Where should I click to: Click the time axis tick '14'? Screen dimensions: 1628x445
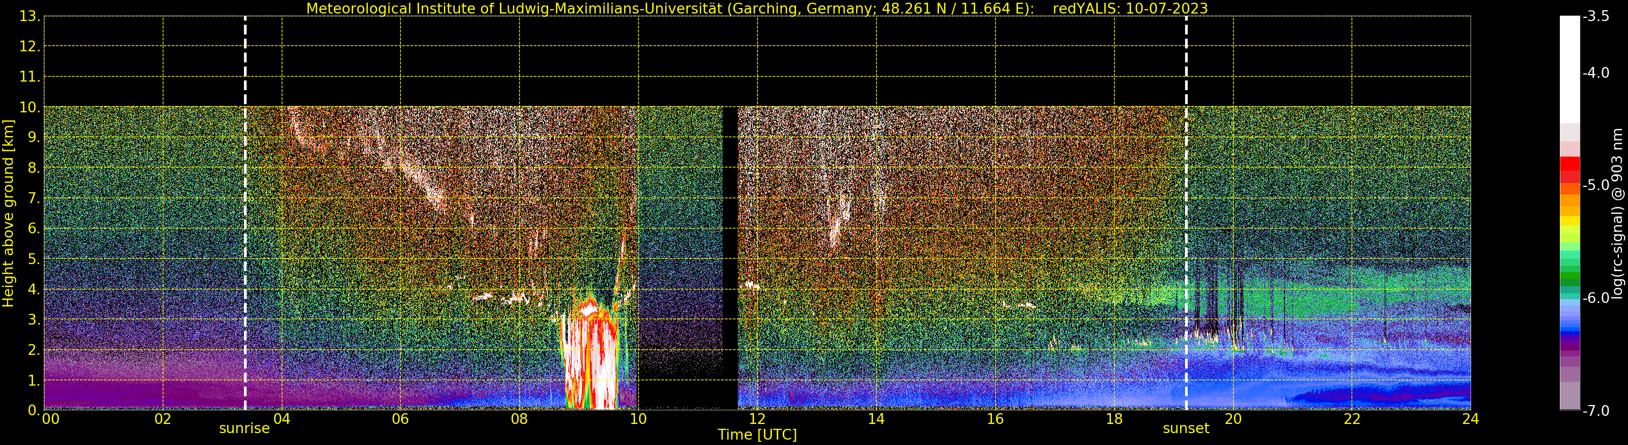(876, 419)
